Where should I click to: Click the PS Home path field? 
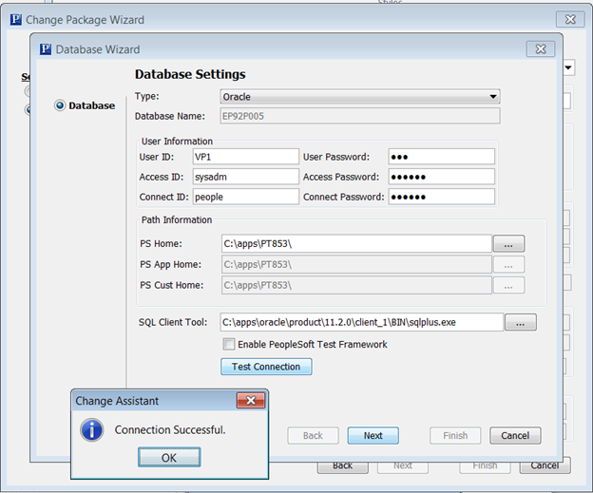(356, 244)
